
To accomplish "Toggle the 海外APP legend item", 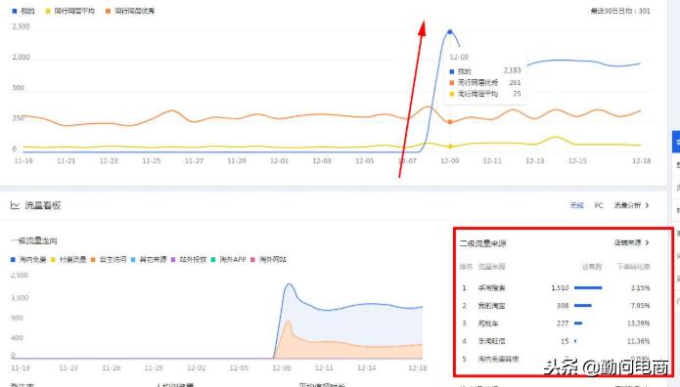I will point(229,260).
